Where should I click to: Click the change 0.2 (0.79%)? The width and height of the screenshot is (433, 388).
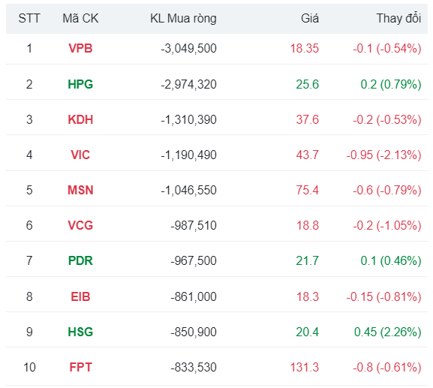click(391, 84)
